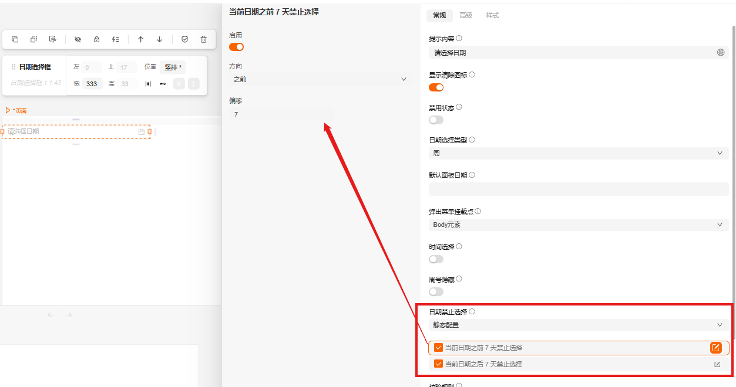Open the event logic settings lightning icon
This screenshot has width=736, height=387.
pyautogui.click(x=115, y=39)
